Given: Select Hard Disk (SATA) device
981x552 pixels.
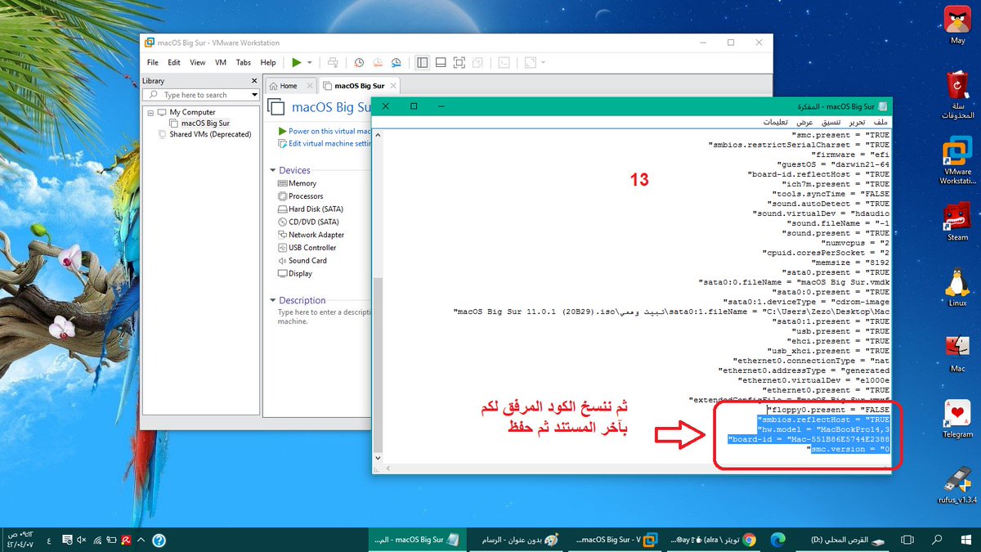Looking at the screenshot, I should click(x=310, y=209).
